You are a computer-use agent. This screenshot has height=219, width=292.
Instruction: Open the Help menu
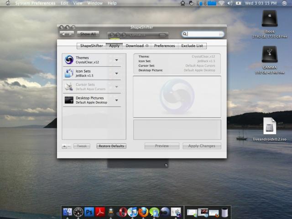click(112, 3)
